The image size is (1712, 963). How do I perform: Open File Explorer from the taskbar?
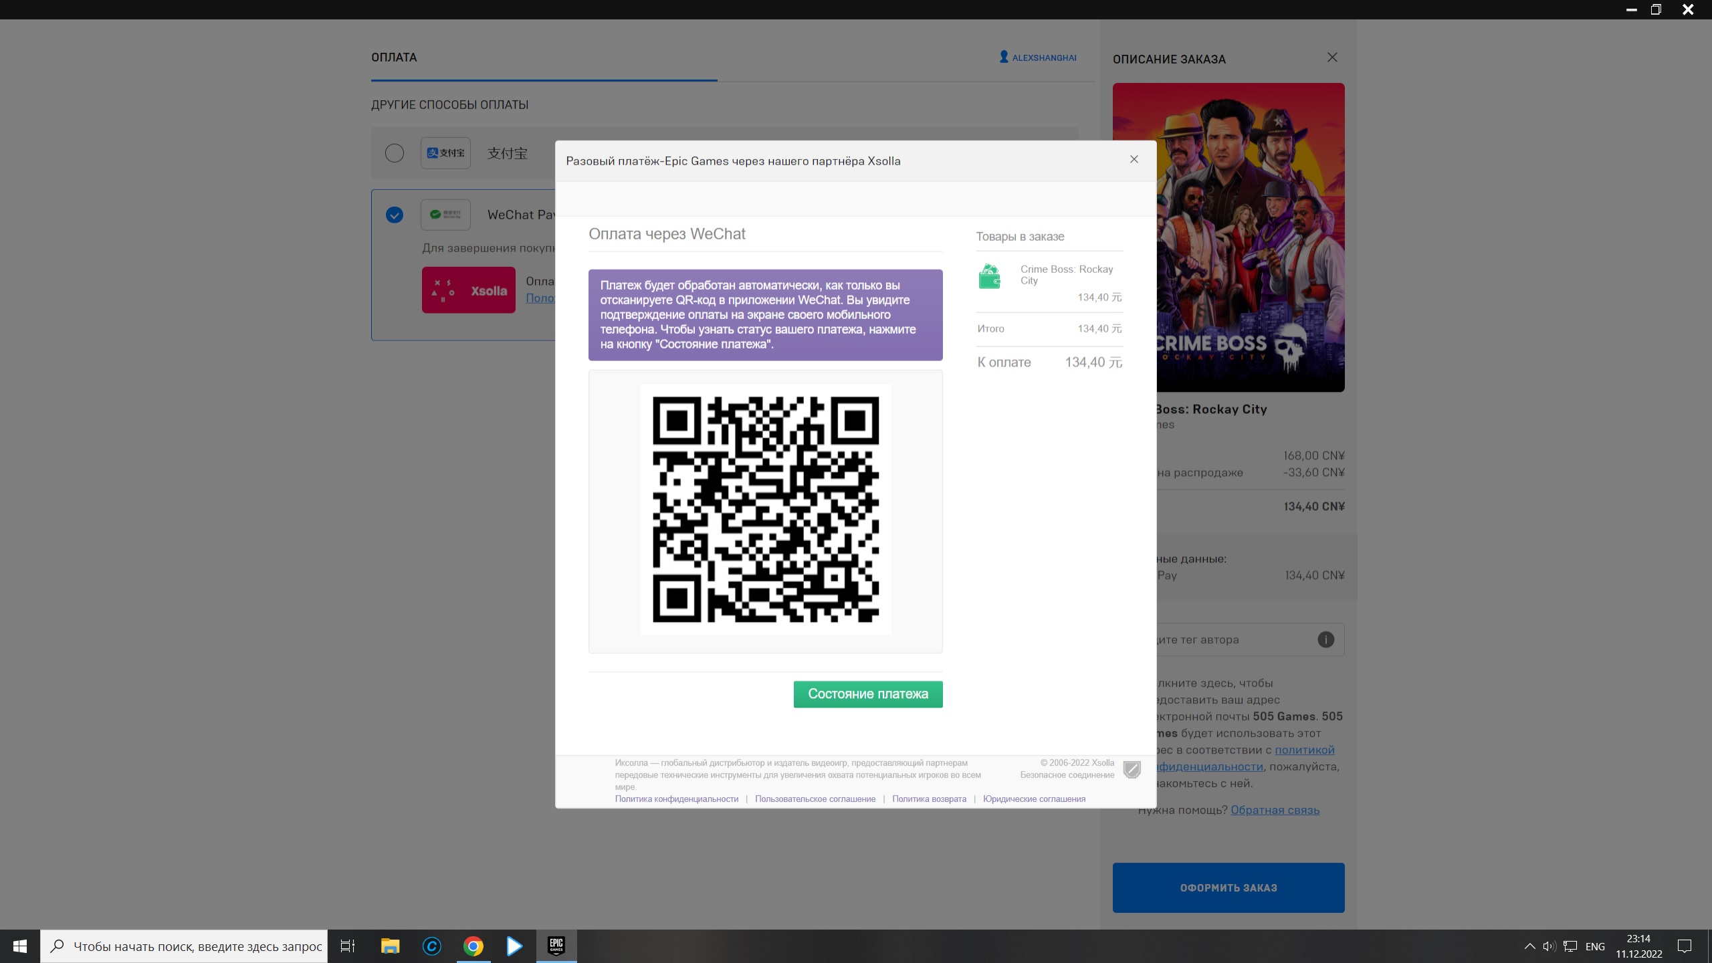390,946
